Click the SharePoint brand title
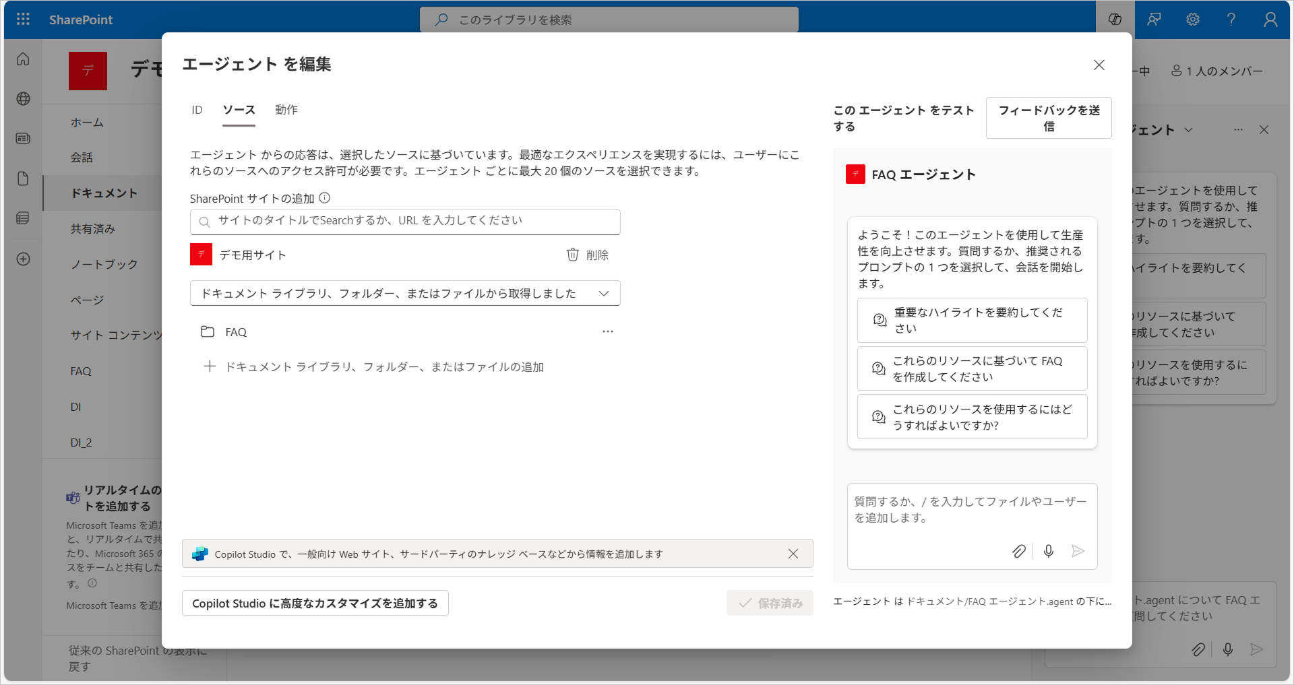This screenshot has height=685, width=1294. pyautogui.click(x=81, y=20)
